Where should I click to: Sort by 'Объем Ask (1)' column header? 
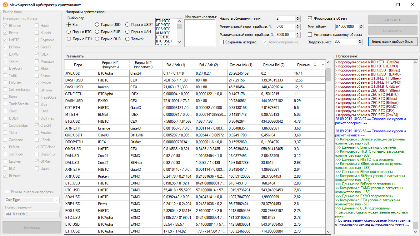click(243, 65)
